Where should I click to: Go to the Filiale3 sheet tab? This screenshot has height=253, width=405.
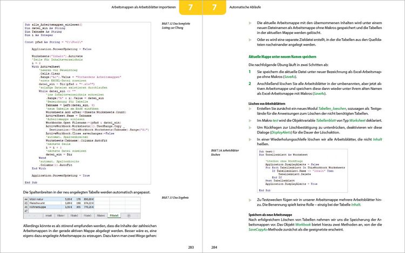[87, 216]
